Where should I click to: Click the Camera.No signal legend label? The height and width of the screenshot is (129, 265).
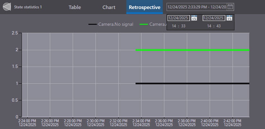tap(116, 24)
